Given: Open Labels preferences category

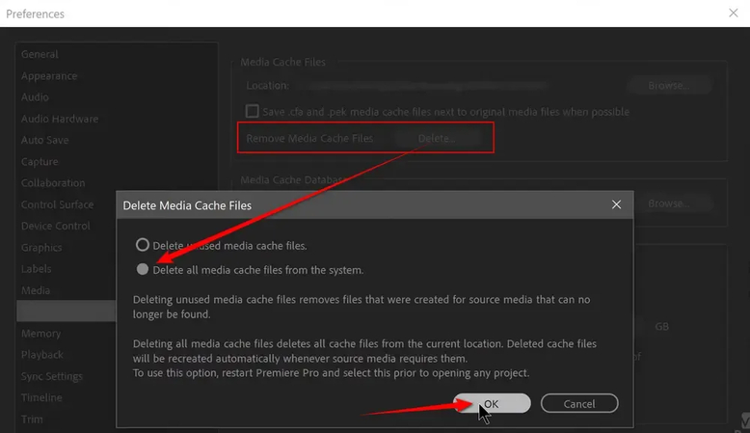Looking at the screenshot, I should (36, 269).
